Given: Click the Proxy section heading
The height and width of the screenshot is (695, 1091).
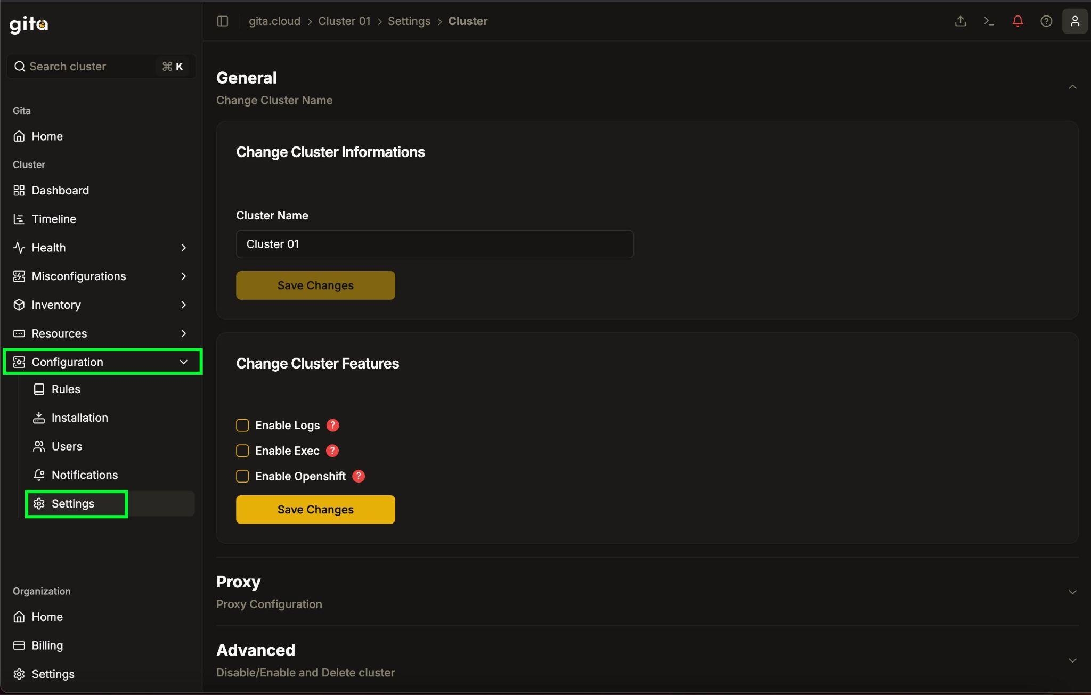Looking at the screenshot, I should click(238, 582).
